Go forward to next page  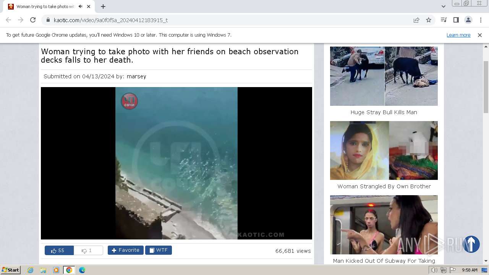point(21,20)
